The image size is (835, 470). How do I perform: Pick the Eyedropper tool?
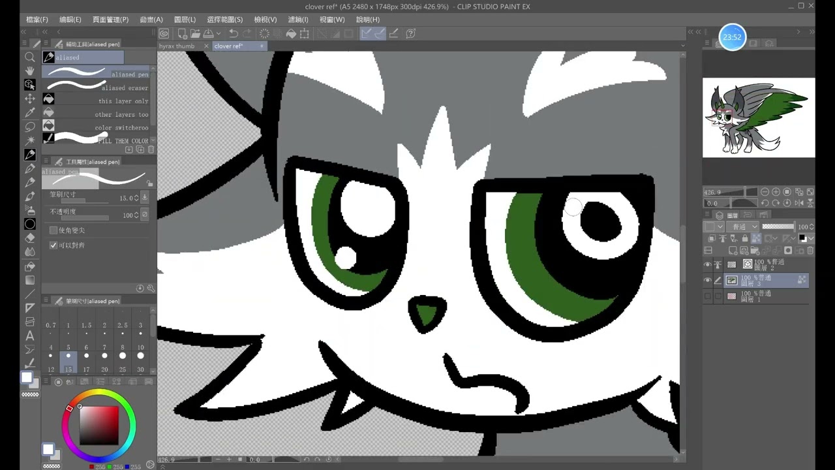point(30,112)
